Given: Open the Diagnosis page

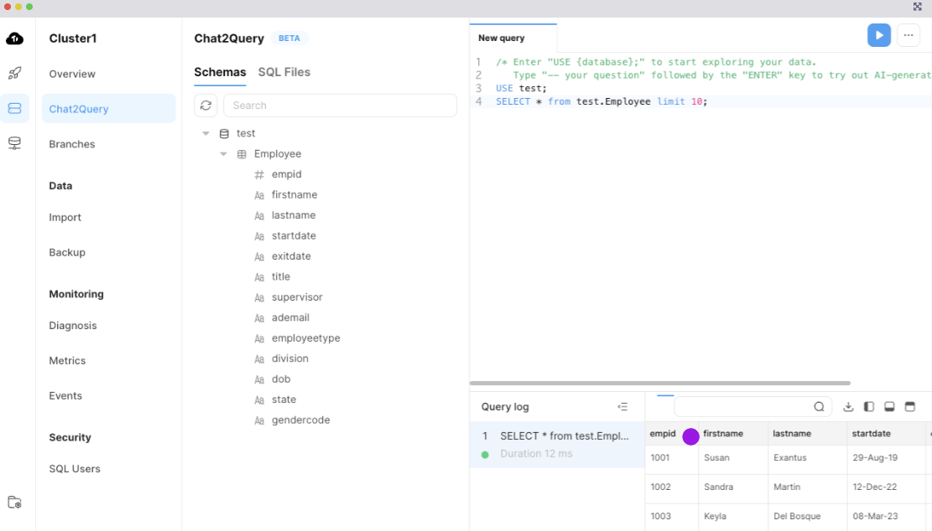Looking at the screenshot, I should pyautogui.click(x=72, y=325).
